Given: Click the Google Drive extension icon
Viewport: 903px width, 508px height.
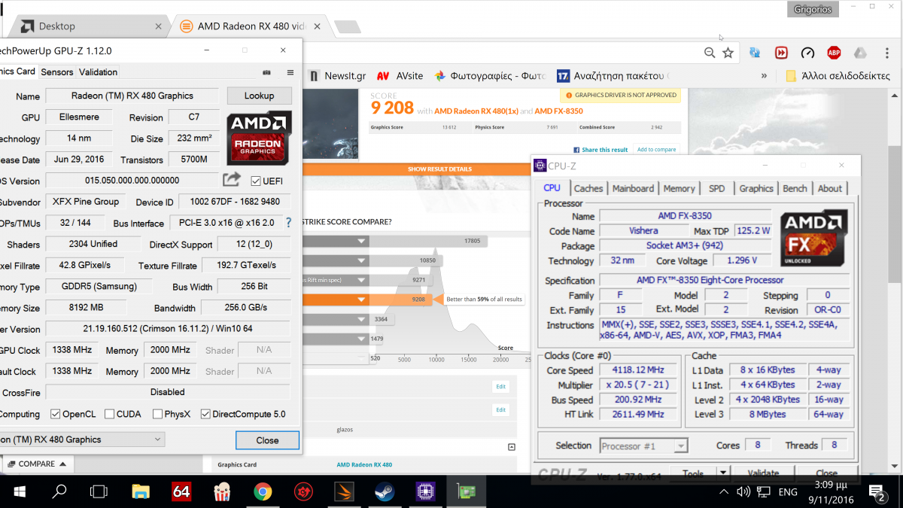Looking at the screenshot, I should pyautogui.click(x=860, y=53).
